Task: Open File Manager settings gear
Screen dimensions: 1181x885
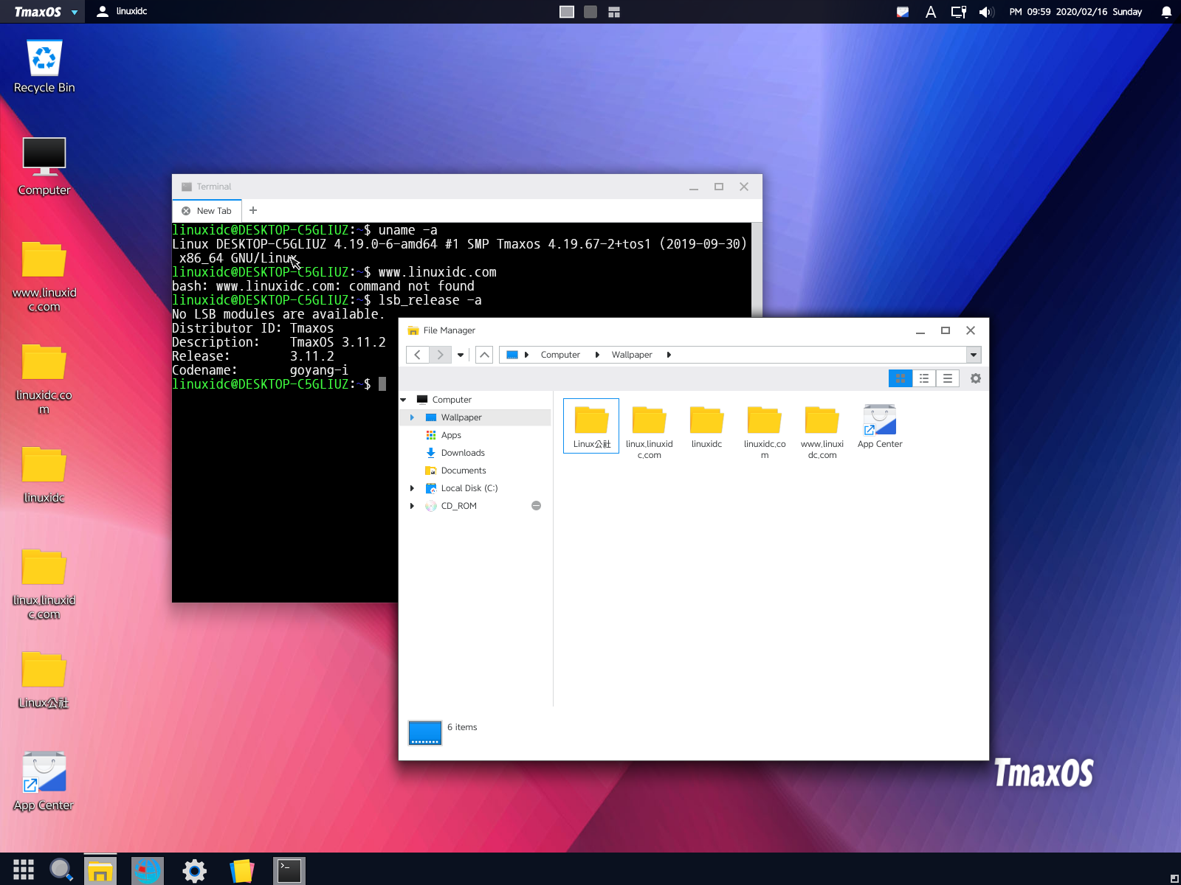Action: pos(975,378)
